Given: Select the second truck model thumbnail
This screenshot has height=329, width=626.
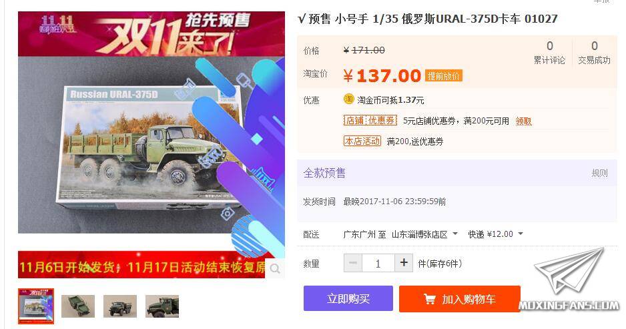Looking at the screenshot, I should 78,306.
